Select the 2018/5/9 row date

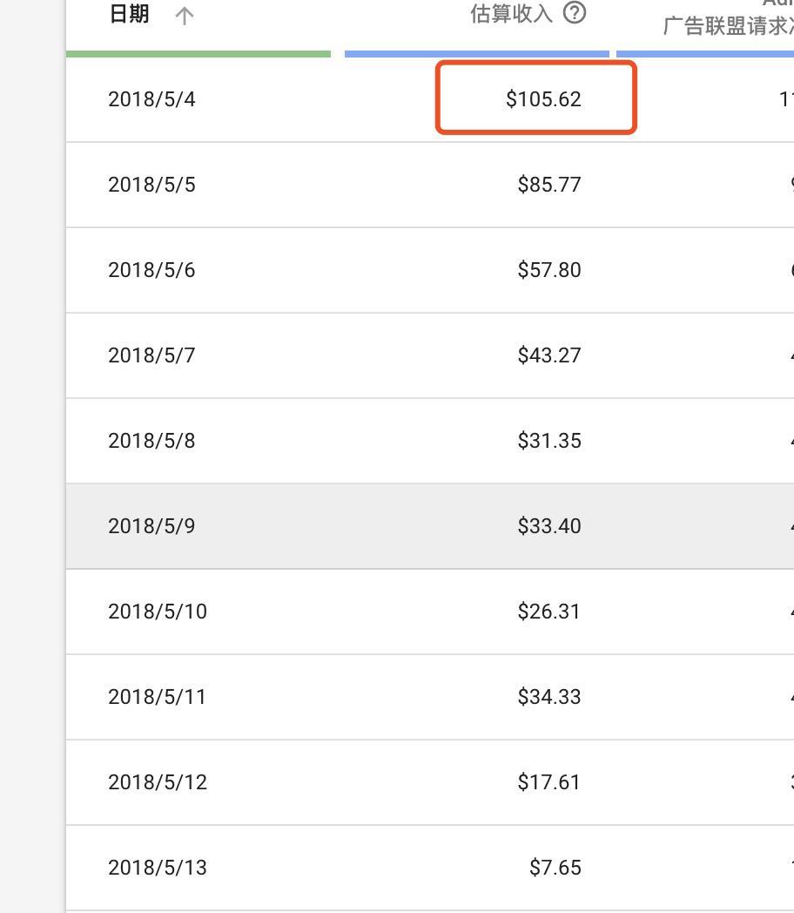tap(151, 526)
